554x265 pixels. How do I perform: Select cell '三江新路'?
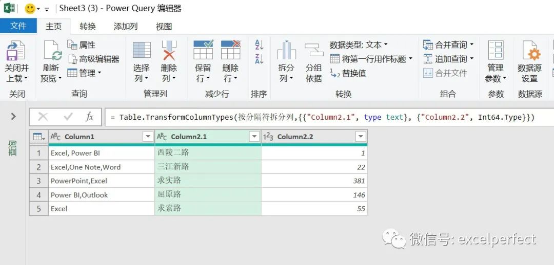pos(208,167)
